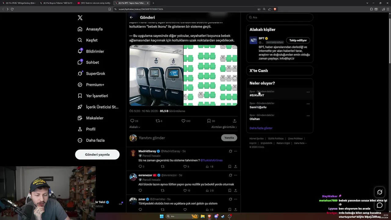
Task: Click the browser address bar URL
Action: 141,9
